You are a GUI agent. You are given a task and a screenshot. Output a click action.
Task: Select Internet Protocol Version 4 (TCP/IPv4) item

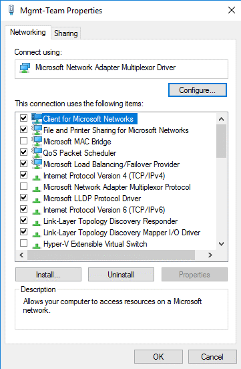coord(104,176)
